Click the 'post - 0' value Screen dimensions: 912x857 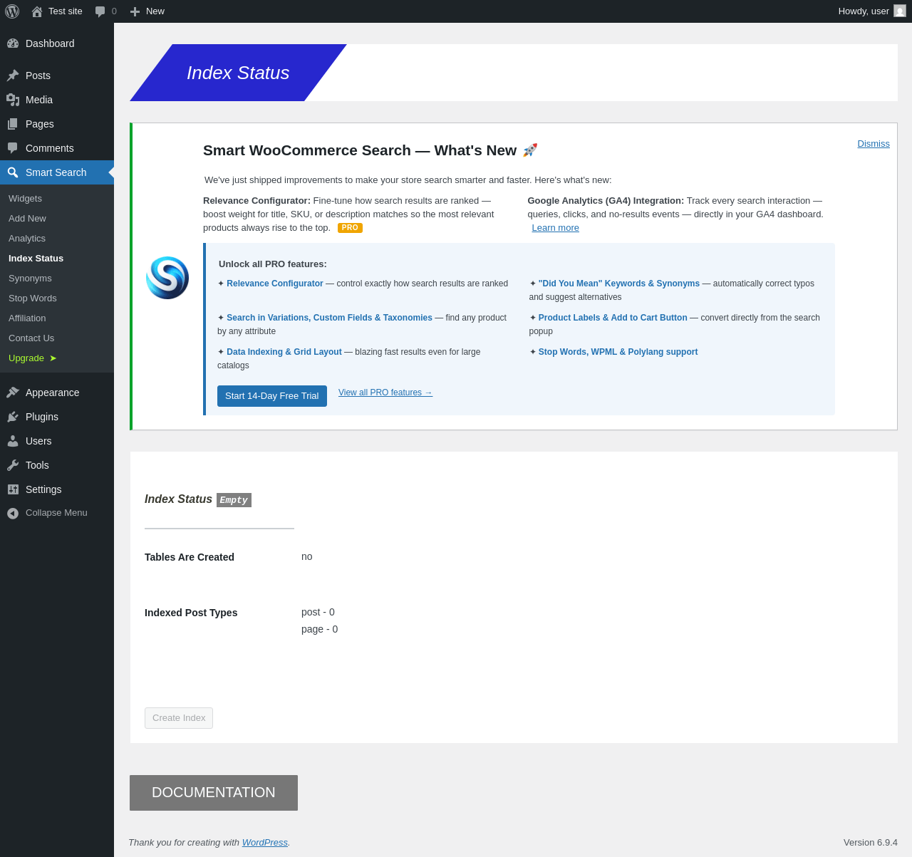pos(318,612)
